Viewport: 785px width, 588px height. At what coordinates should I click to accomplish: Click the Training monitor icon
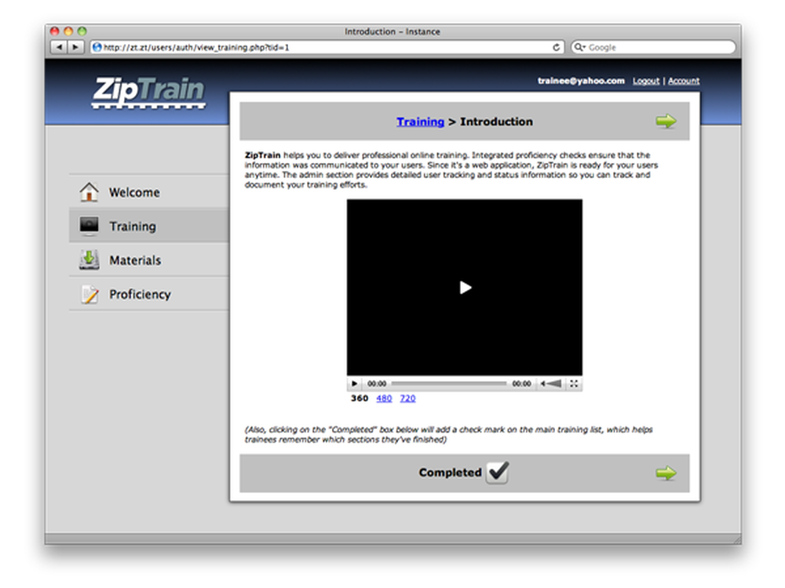89,225
